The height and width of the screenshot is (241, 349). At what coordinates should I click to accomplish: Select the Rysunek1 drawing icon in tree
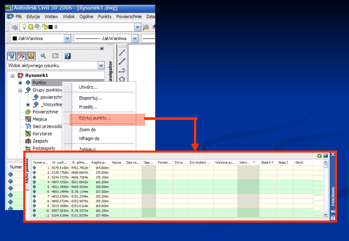[21, 76]
